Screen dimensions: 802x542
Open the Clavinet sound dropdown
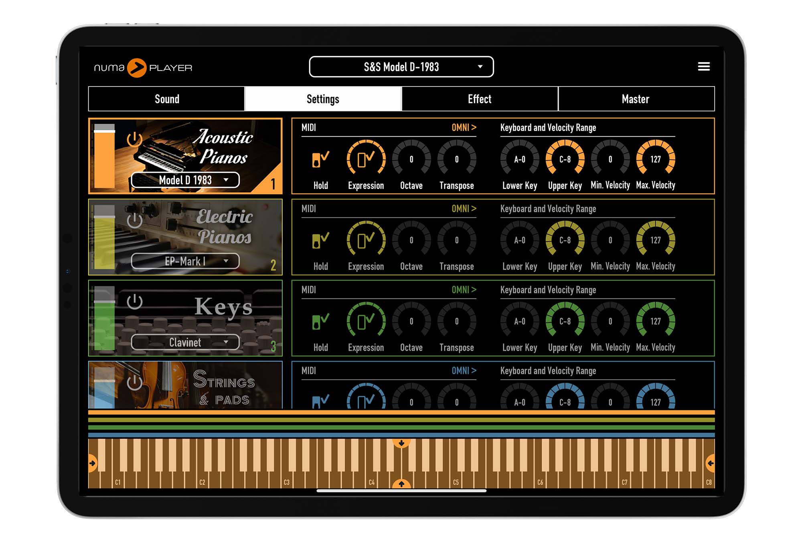click(185, 342)
